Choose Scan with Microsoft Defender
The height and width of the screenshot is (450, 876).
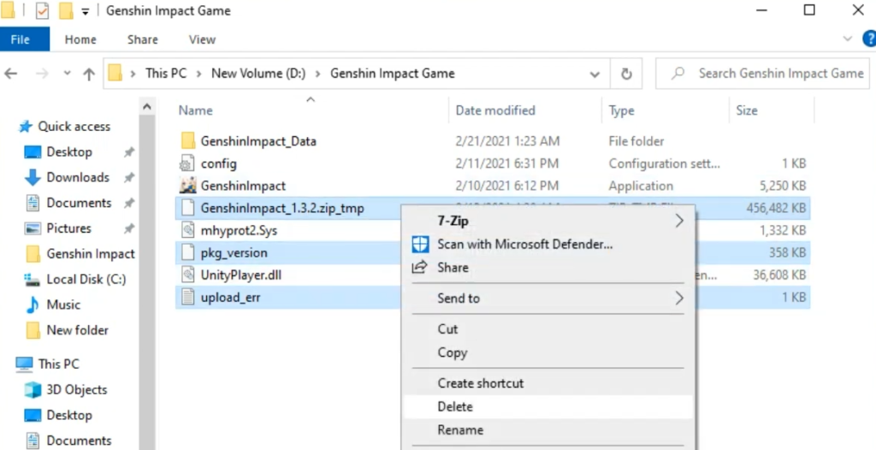(548, 245)
